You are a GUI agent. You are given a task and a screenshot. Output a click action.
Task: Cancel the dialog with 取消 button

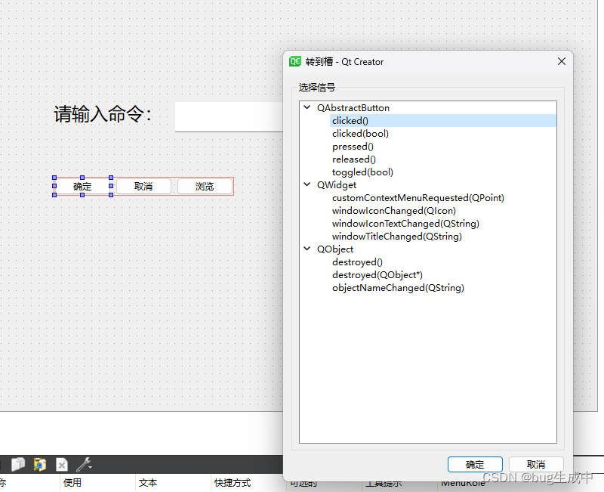(536, 465)
